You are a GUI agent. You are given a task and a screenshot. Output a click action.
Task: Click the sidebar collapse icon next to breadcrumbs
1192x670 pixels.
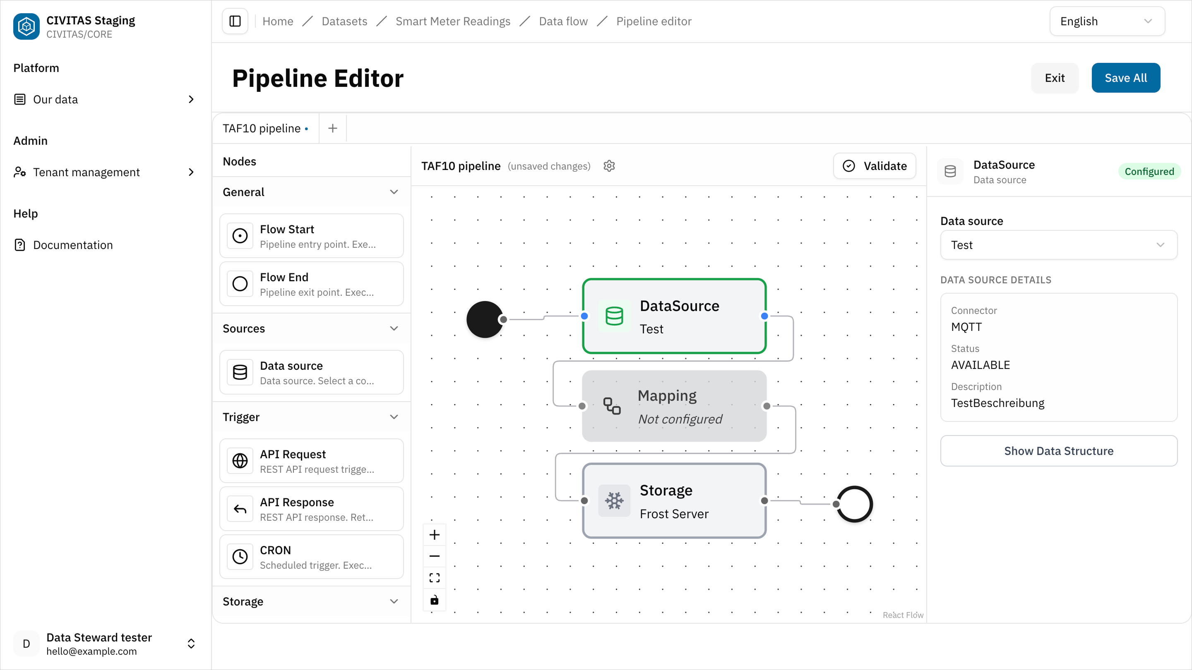235,21
